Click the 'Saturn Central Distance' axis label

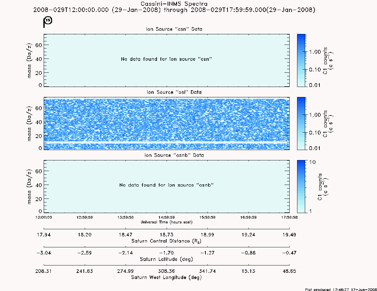click(166, 241)
